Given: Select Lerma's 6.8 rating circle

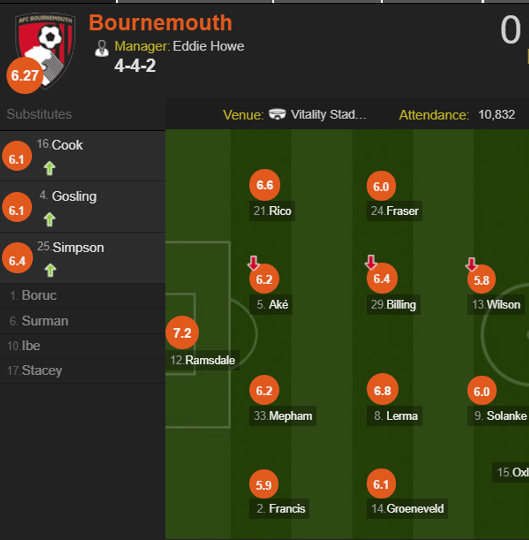Looking at the screenshot, I should pyautogui.click(x=382, y=390).
